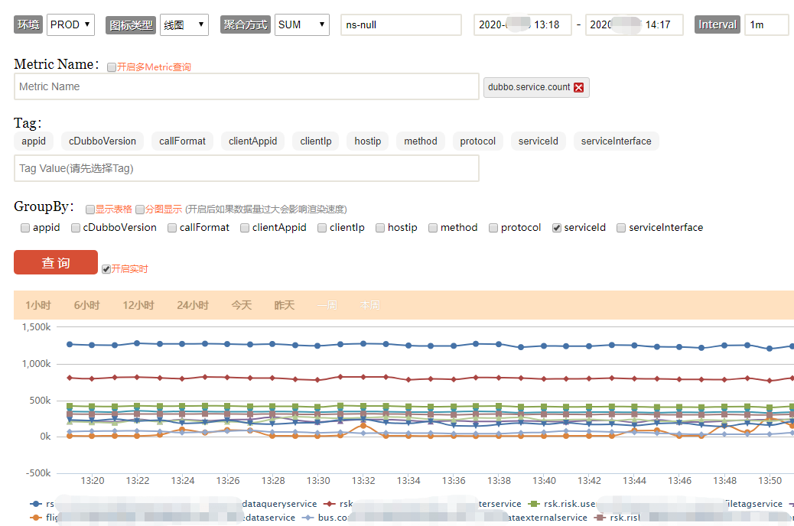The width and height of the screenshot is (794, 526).
Task: Select blue data point at 13:22 on chart
Action: 137,343
